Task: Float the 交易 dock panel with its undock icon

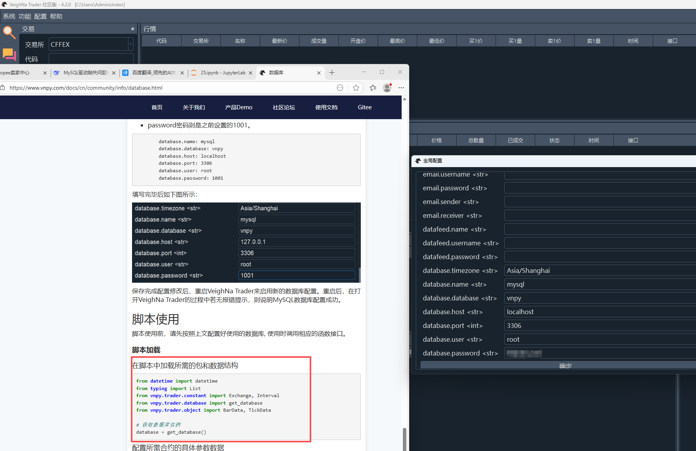Action: (132, 29)
